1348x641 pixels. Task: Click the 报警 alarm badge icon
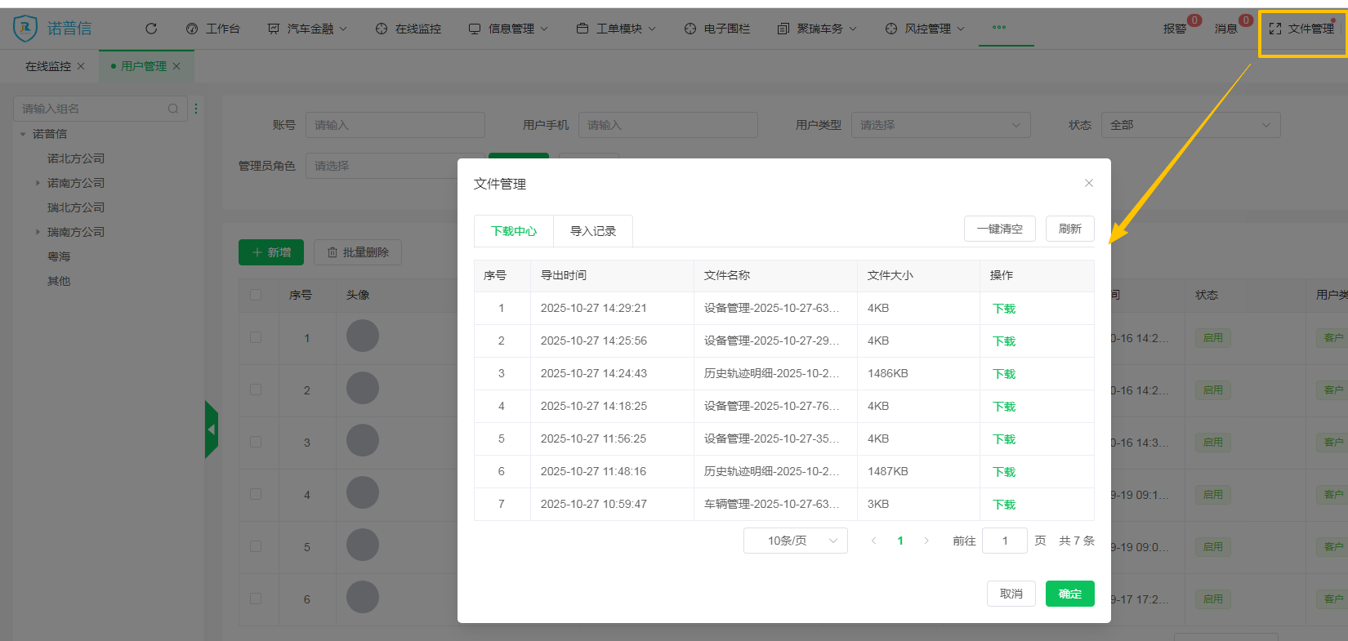click(x=1194, y=21)
